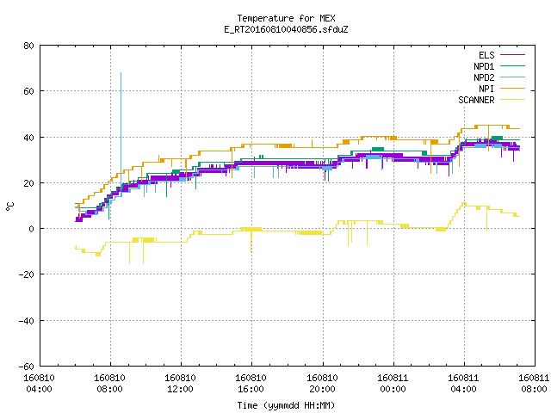The image size is (551, 413).
Task: Click the green NPD1 legend line sample
Action: pos(513,65)
